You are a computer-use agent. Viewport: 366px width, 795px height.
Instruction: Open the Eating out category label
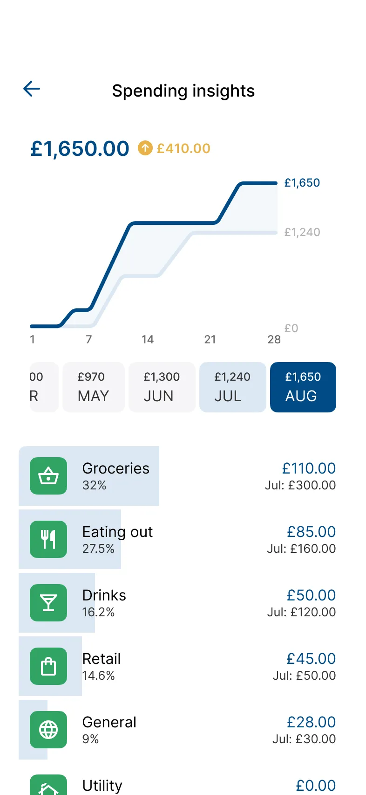coord(117,532)
